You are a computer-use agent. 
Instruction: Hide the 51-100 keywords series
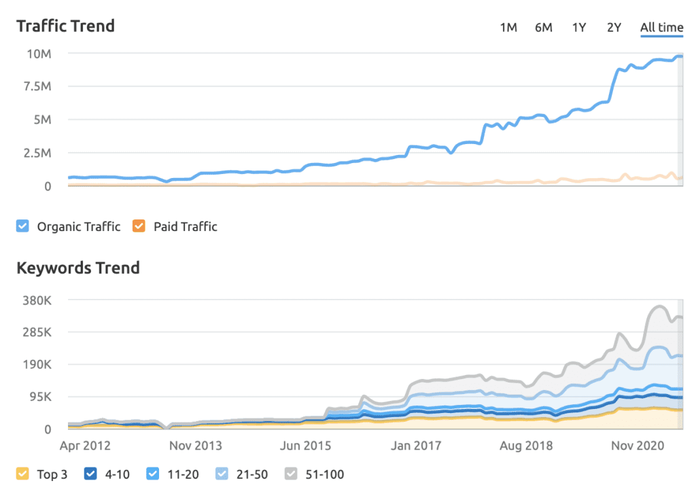tap(291, 474)
